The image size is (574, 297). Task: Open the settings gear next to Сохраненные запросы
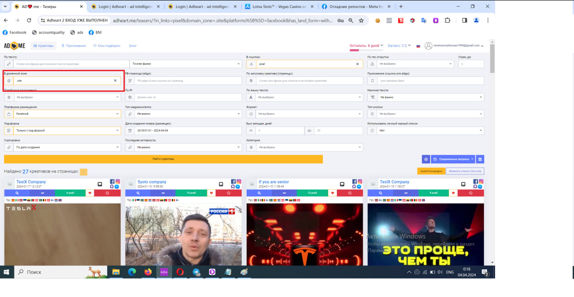pyautogui.click(x=426, y=159)
